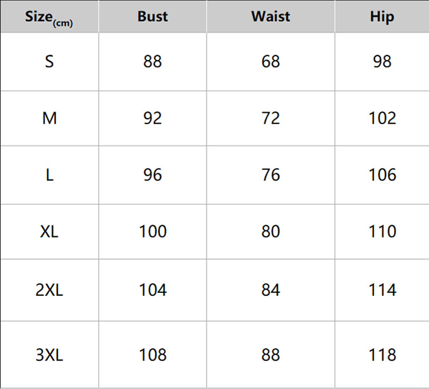Viewport: 429px width, 389px height.
Task: Select the bust value 100
Action: [153, 231]
